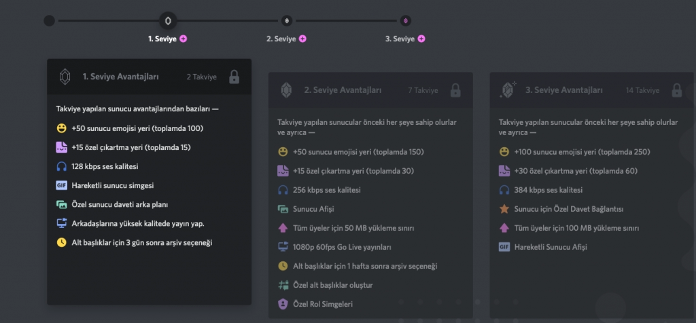Click the pink plus icon next to 1. Seviye
696x323 pixels.
click(x=184, y=39)
